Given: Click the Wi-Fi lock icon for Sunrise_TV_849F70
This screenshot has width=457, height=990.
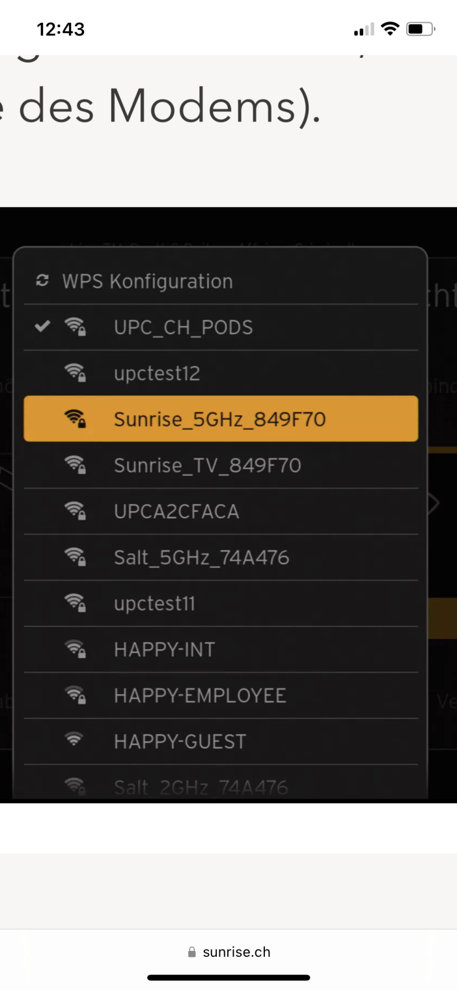Looking at the screenshot, I should point(76,465).
